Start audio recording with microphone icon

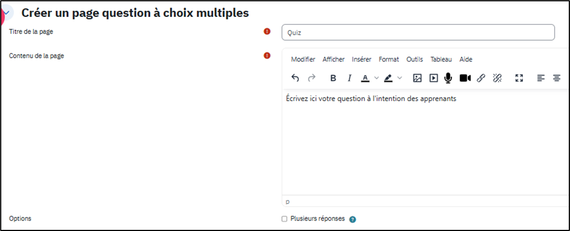(x=448, y=78)
